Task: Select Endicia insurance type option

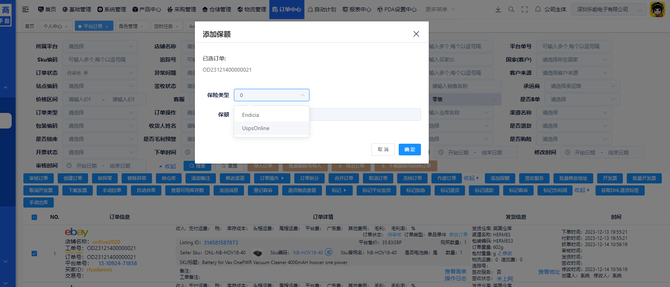Action: pyautogui.click(x=272, y=115)
